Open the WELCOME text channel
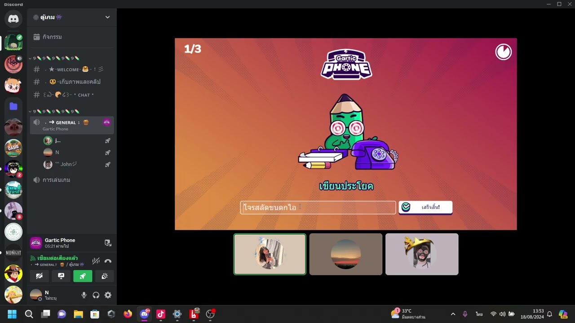Image resolution: width=575 pixels, height=323 pixels. (x=71, y=69)
